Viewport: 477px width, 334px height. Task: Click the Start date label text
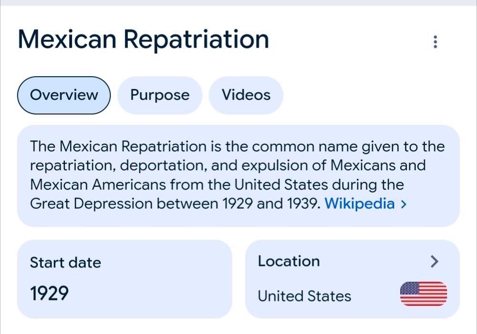(x=65, y=263)
